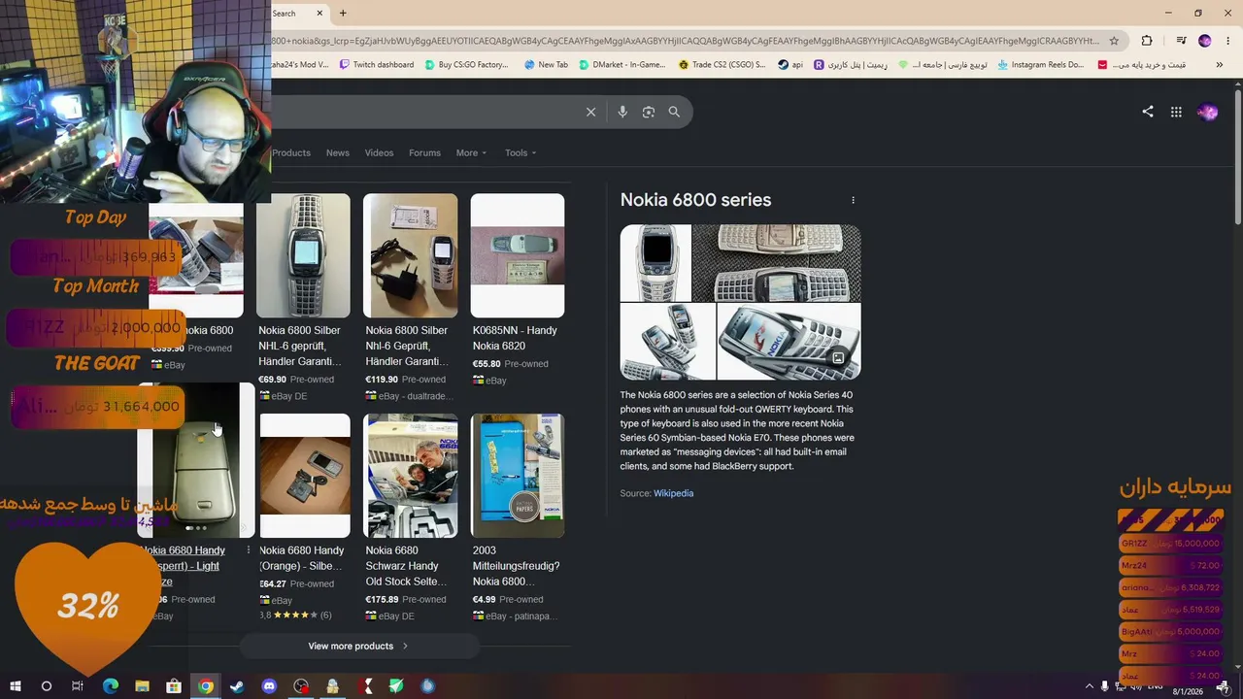1243x699 pixels.
Task: Open the search-by-image icon on Nokia photos
Action: [x=838, y=357]
